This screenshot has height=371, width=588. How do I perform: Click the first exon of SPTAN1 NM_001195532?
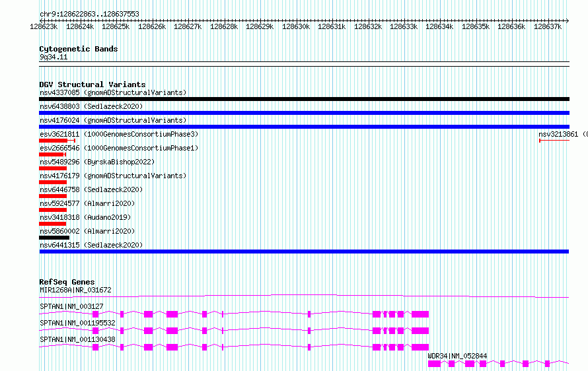click(x=95, y=331)
